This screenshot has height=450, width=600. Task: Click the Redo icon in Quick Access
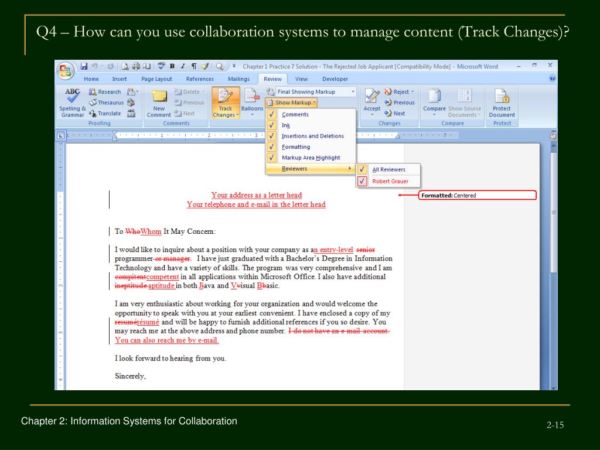(x=111, y=66)
